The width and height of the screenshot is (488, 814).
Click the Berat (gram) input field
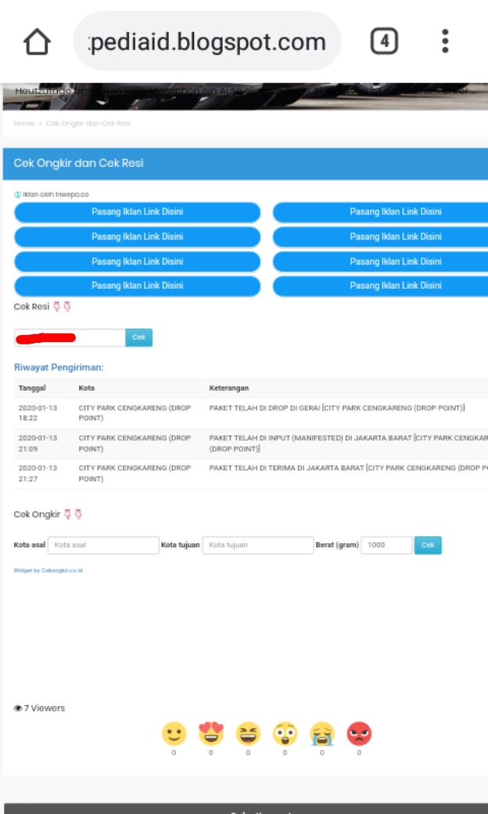386,545
